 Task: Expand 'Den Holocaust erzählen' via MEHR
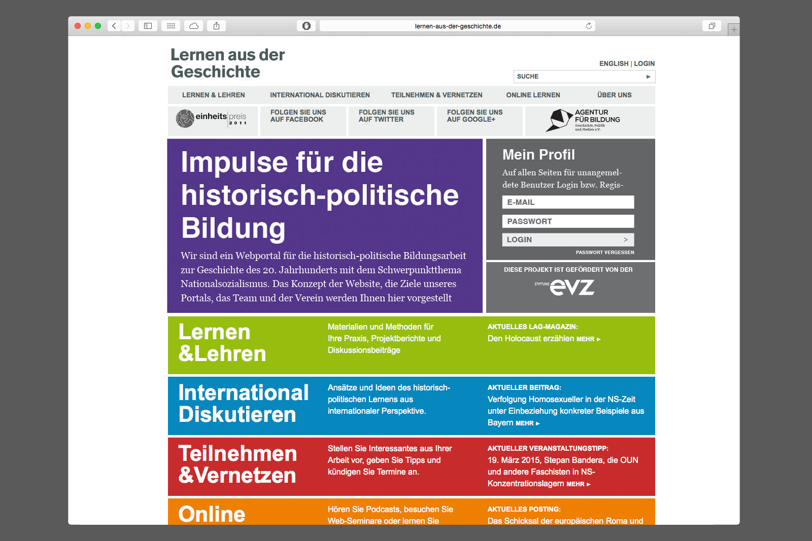588,339
